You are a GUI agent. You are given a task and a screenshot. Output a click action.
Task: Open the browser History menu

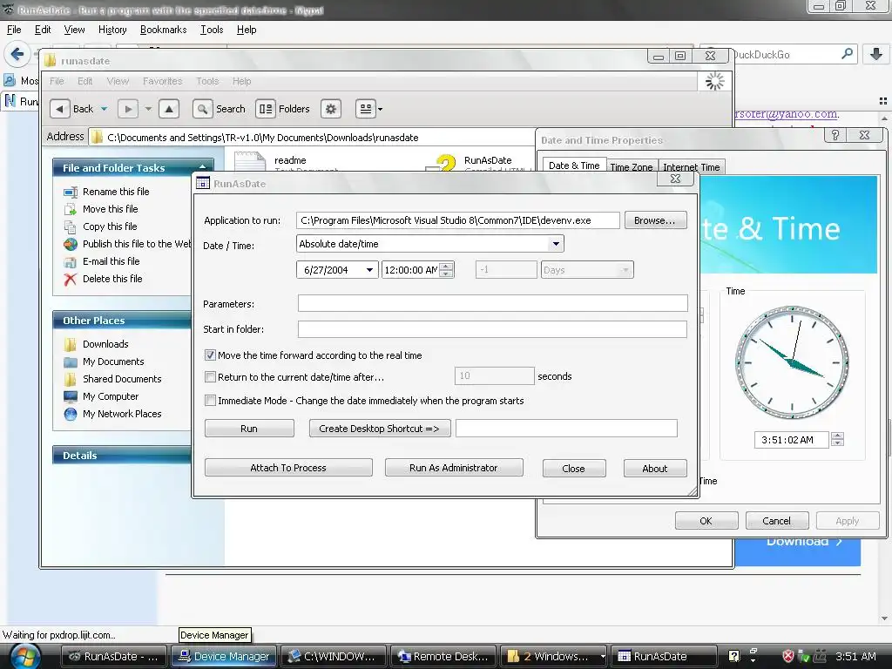point(112,30)
